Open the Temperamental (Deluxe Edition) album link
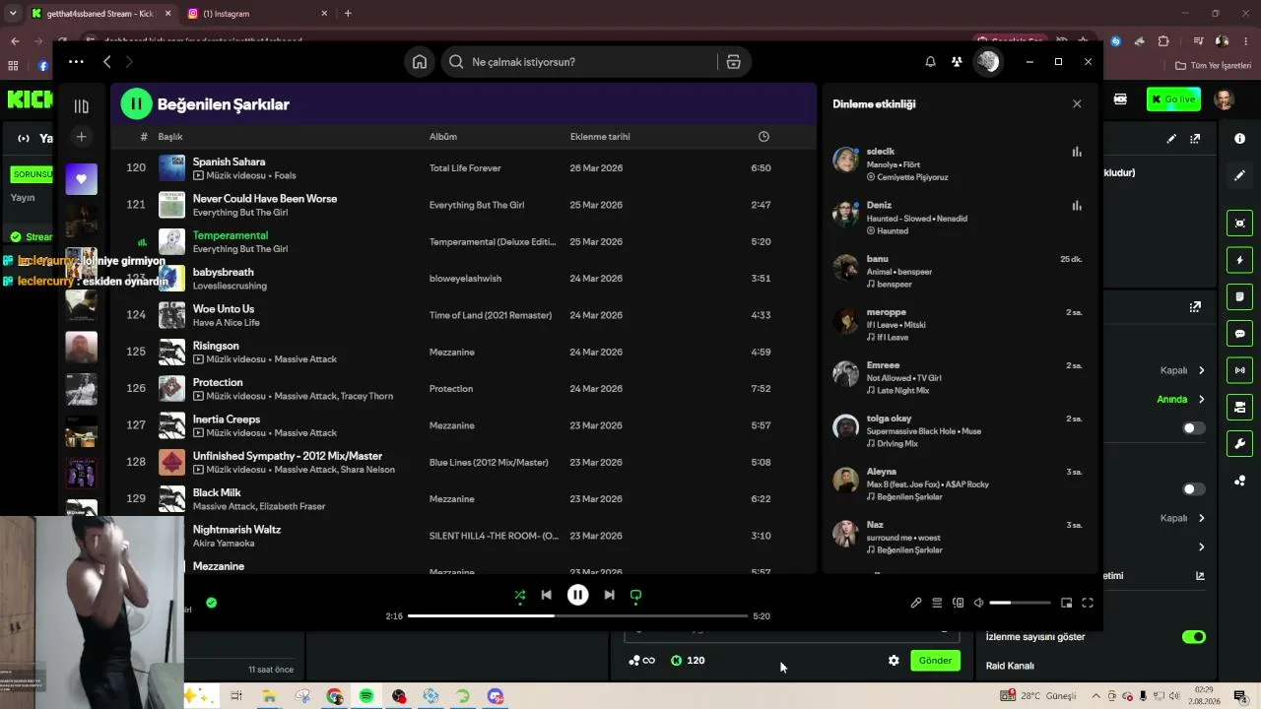1261x709 pixels. [493, 242]
